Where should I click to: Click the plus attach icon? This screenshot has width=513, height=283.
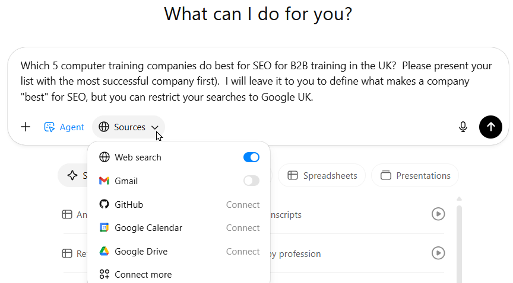26,127
